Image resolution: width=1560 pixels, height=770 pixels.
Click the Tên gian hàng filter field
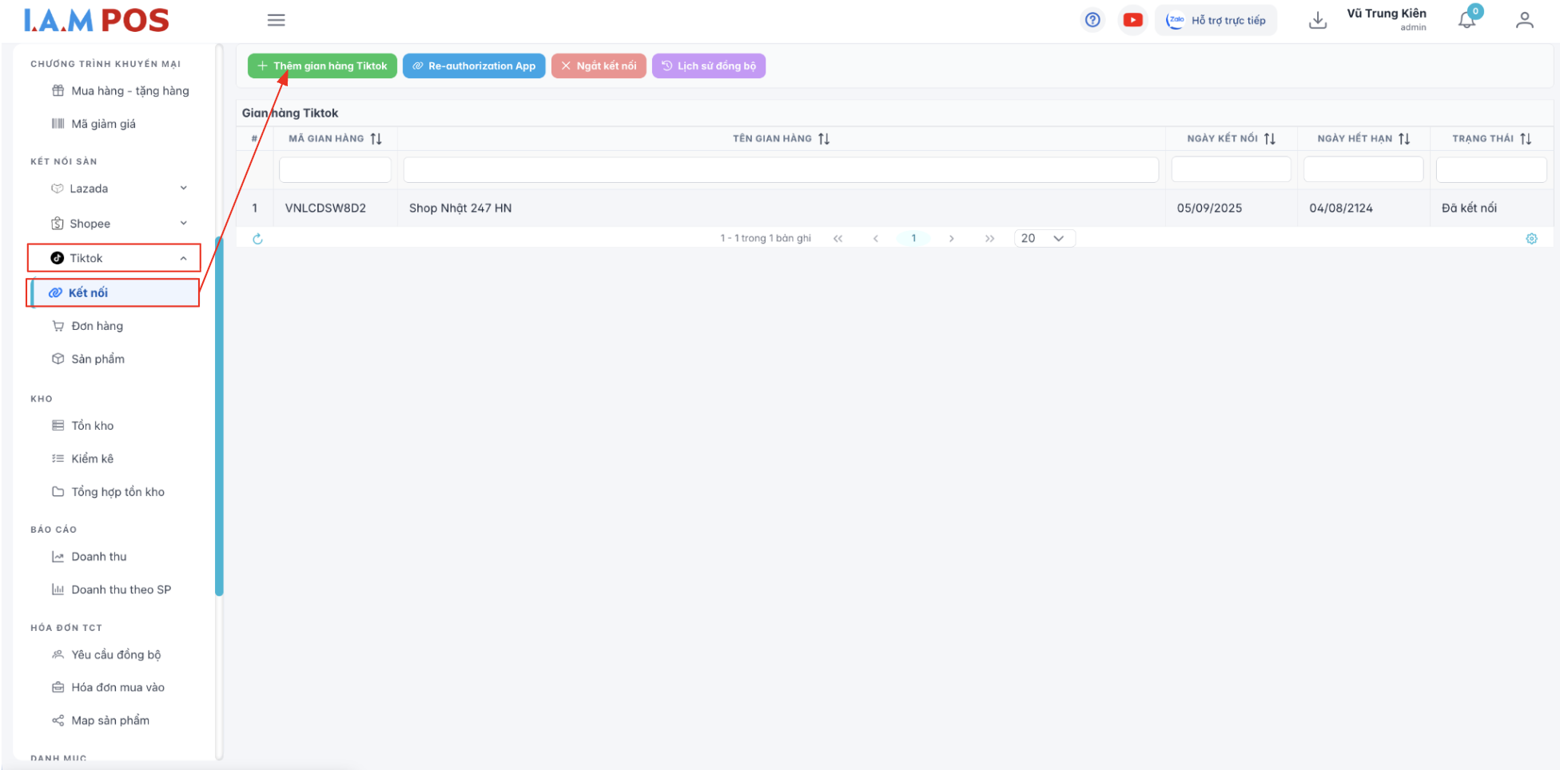click(780, 169)
